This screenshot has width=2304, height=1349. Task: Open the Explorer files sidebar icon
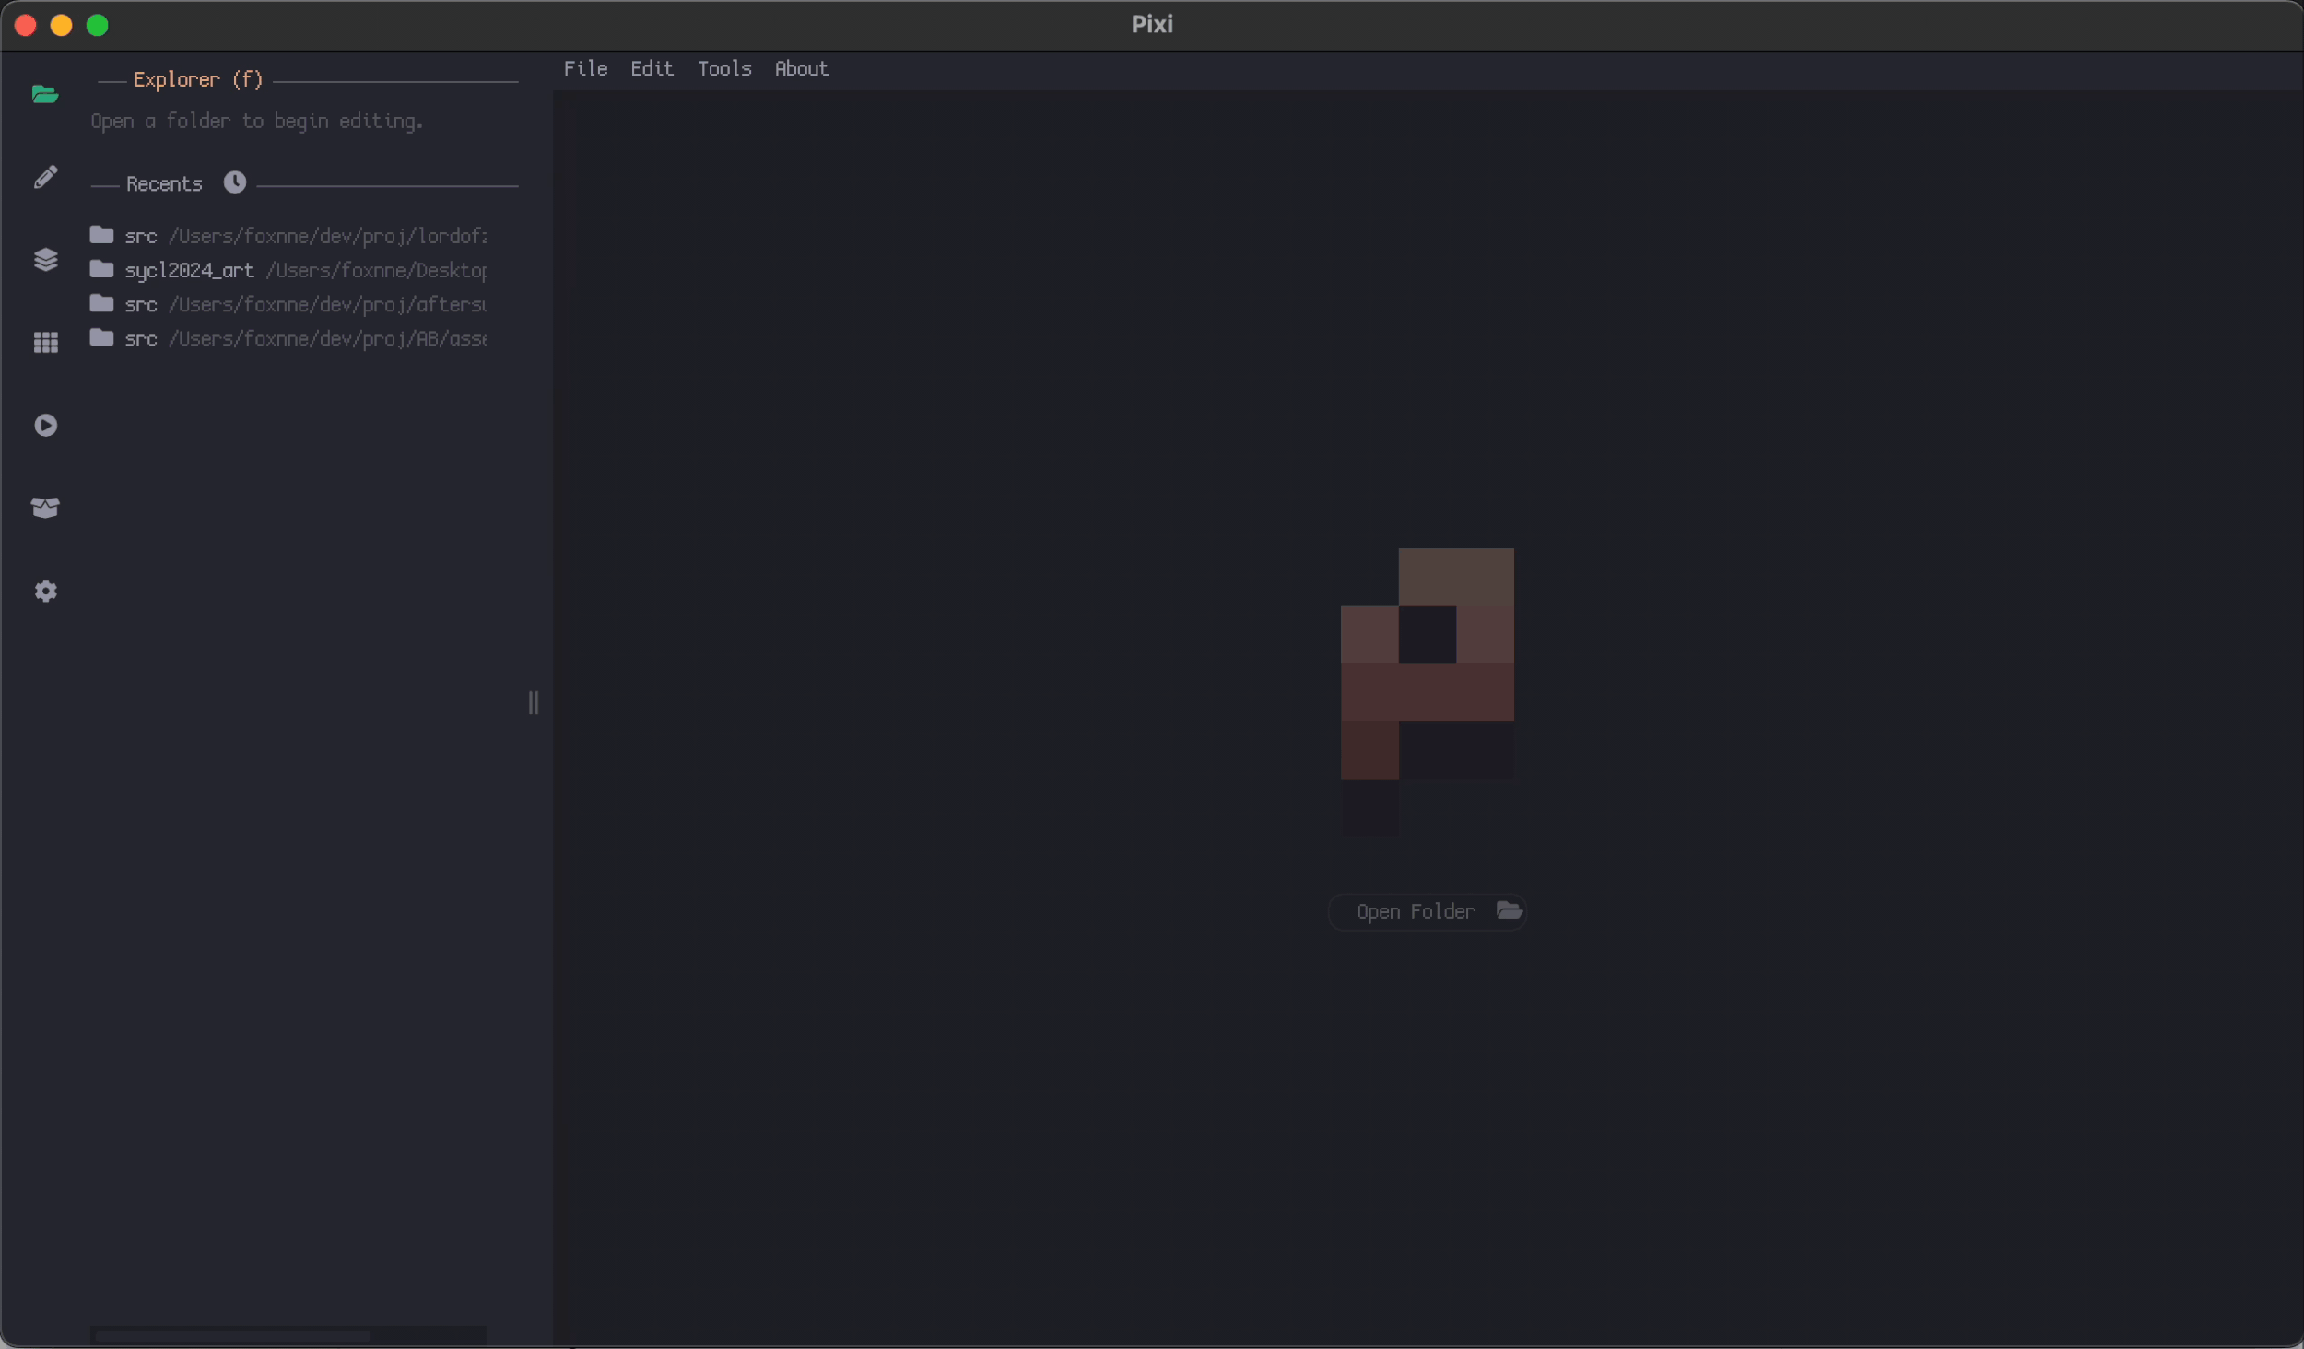coord(45,94)
